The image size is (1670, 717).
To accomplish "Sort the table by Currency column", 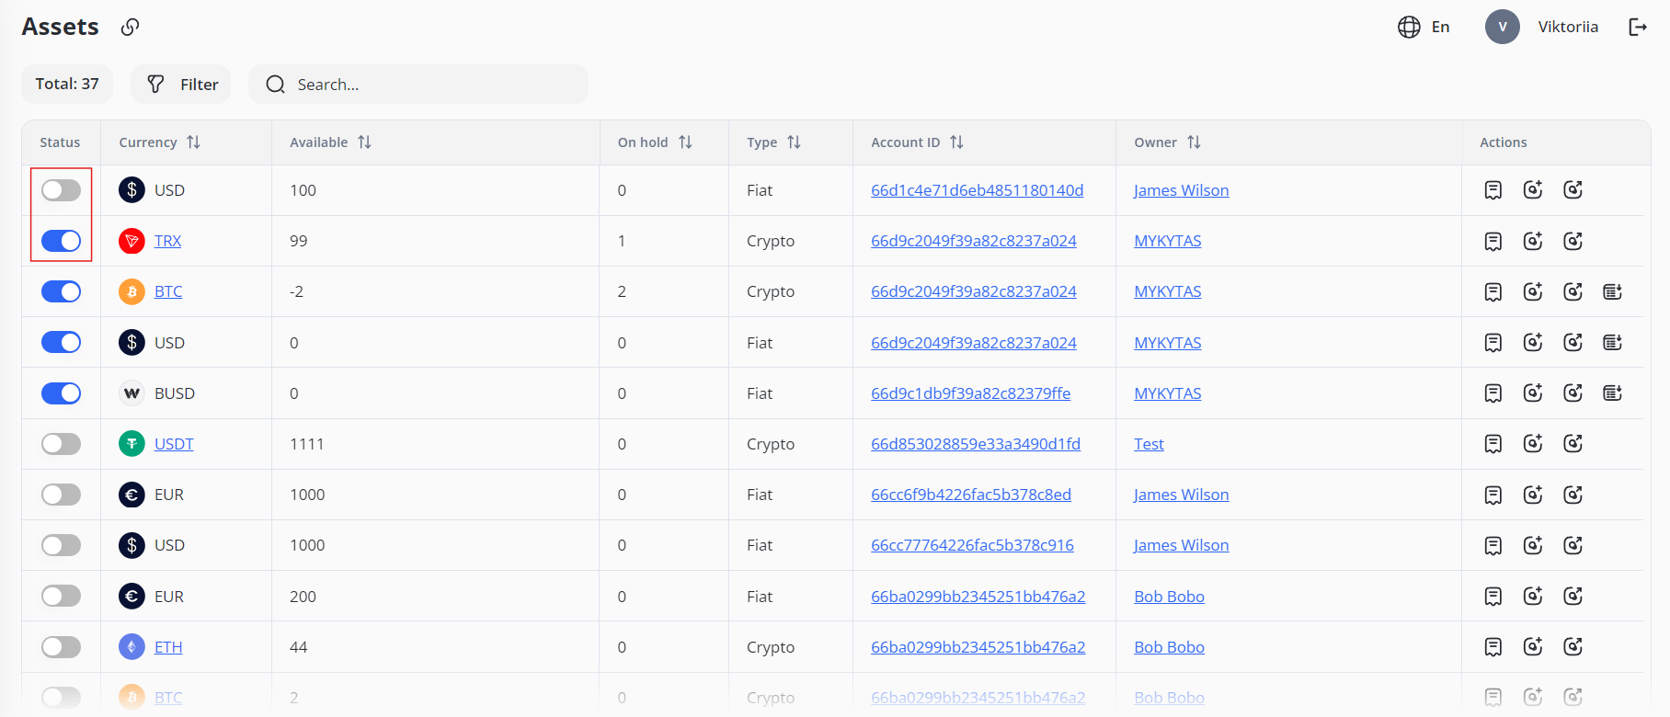I will pos(193,142).
